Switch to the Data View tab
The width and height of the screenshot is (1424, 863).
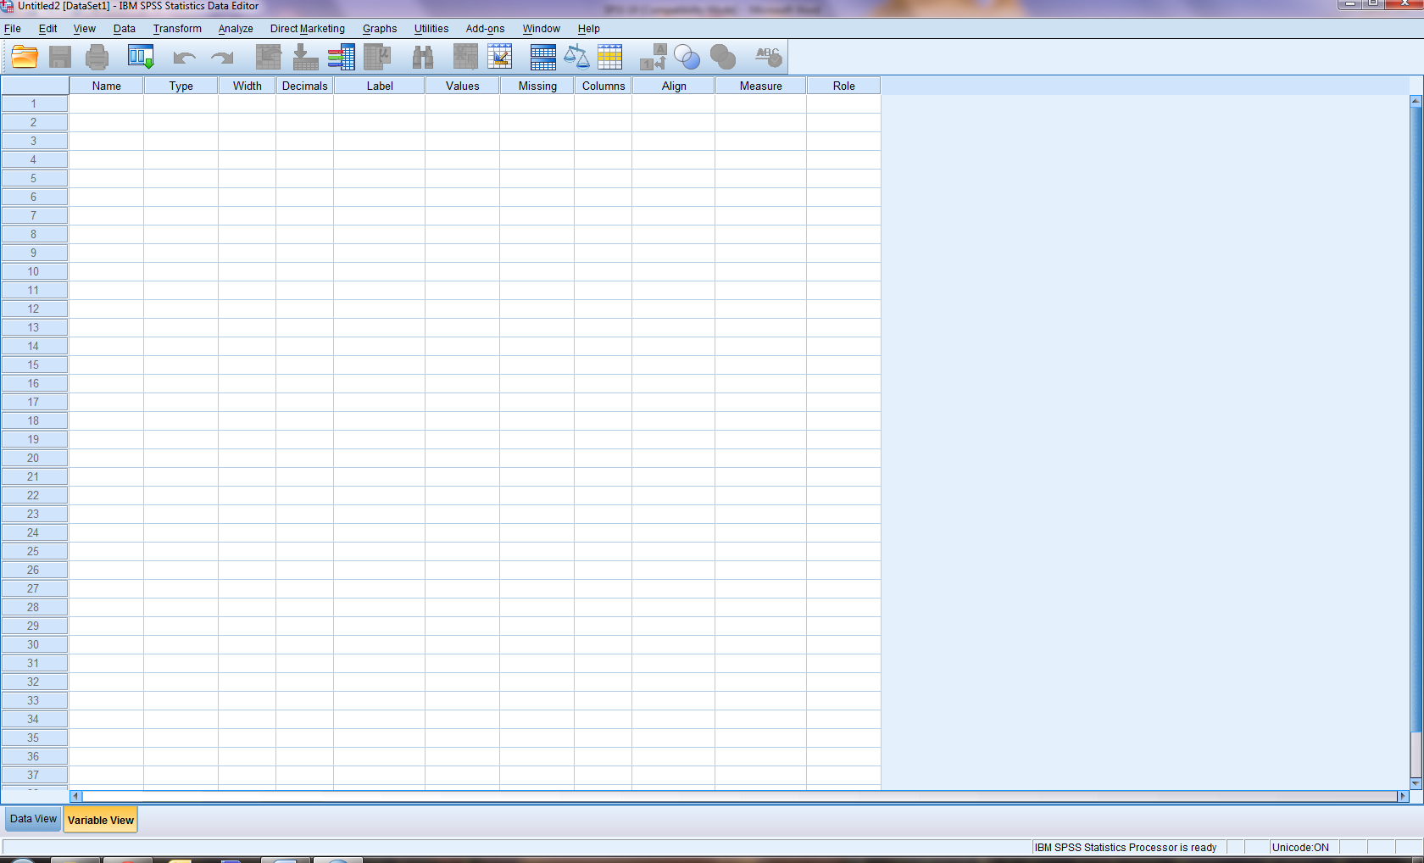tap(34, 819)
